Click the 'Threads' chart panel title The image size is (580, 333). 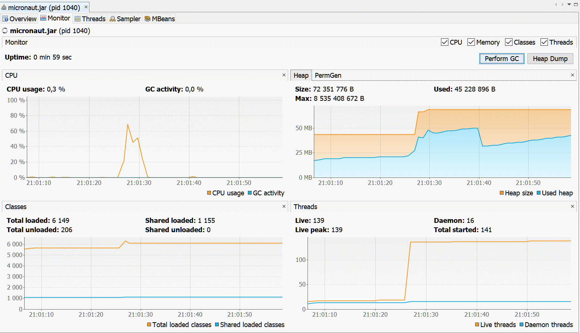[x=305, y=207]
